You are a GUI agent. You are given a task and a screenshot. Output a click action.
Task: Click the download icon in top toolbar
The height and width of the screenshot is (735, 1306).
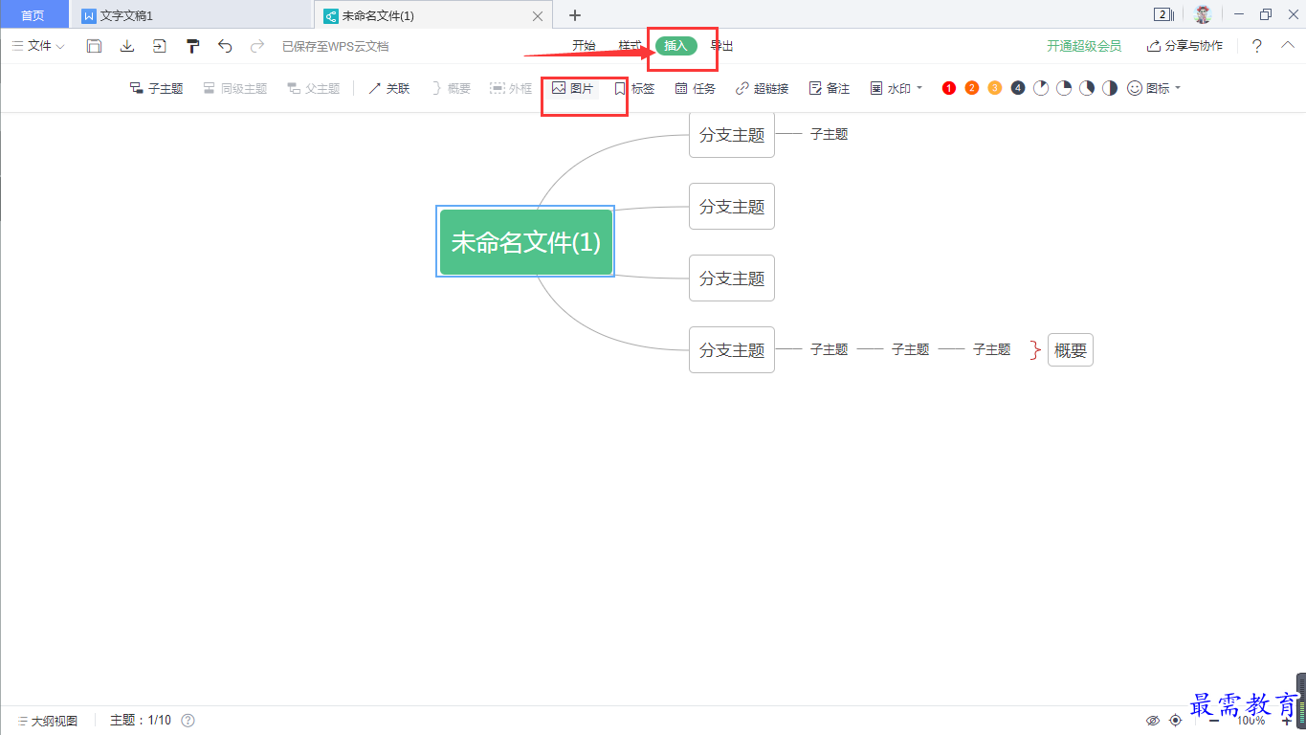126,46
